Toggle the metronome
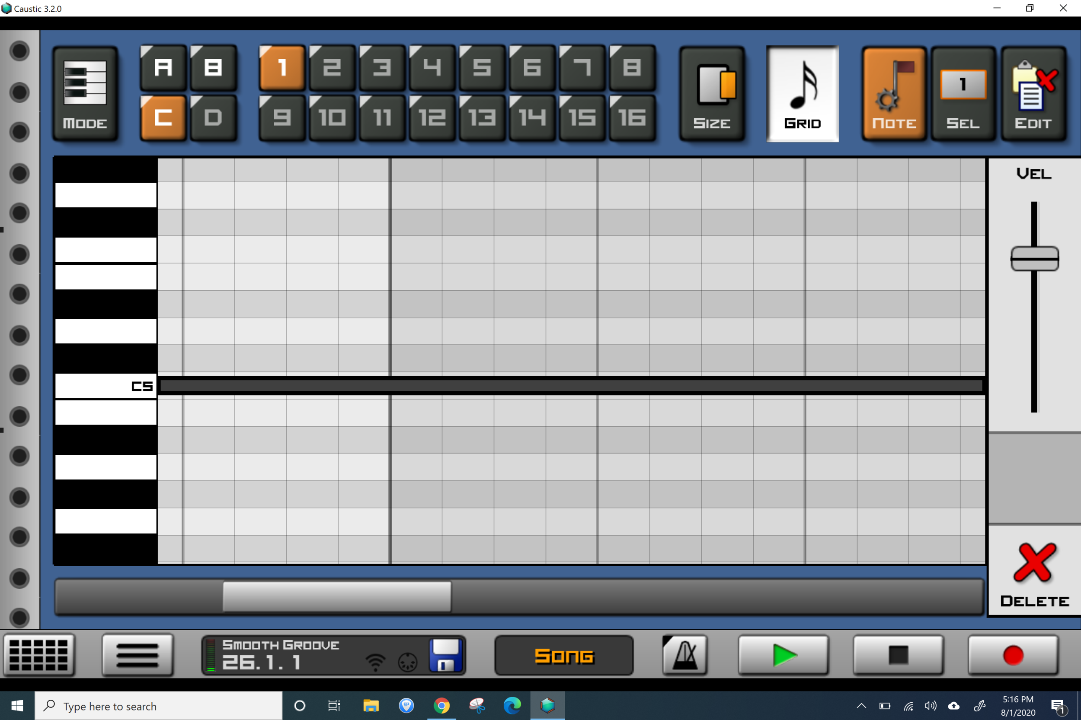This screenshot has height=720, width=1081. (x=684, y=655)
